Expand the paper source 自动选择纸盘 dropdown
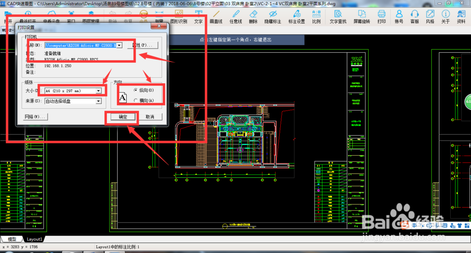The height and width of the screenshot is (253, 471). (98, 101)
